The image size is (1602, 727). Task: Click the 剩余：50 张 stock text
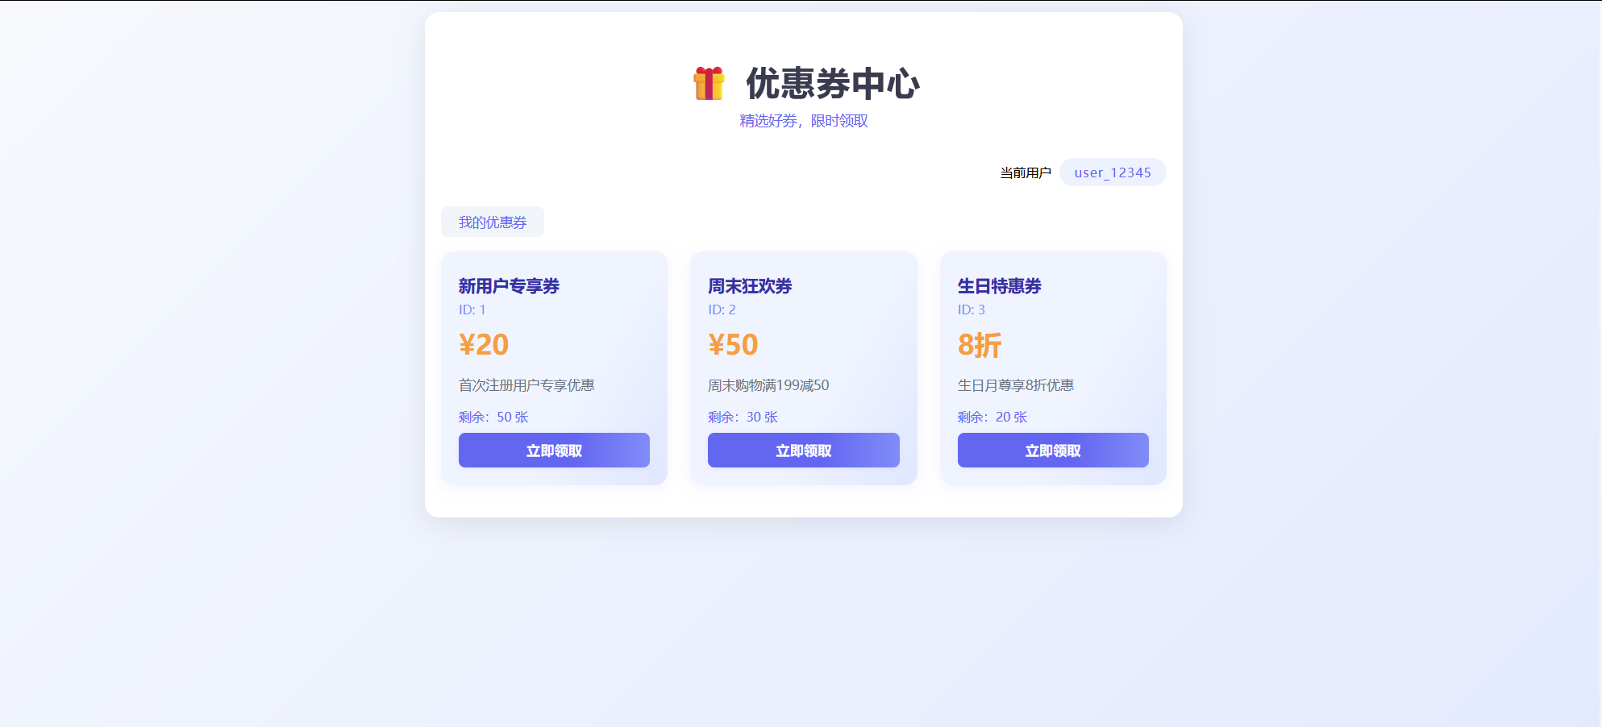(x=493, y=417)
